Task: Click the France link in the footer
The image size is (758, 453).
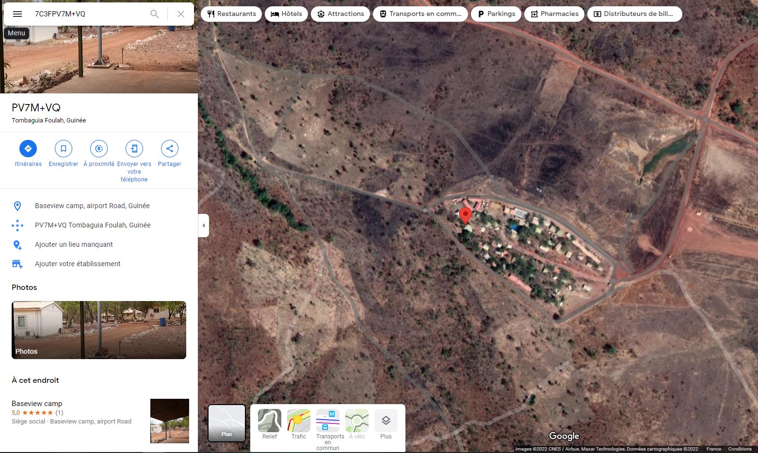Action: [713, 449]
